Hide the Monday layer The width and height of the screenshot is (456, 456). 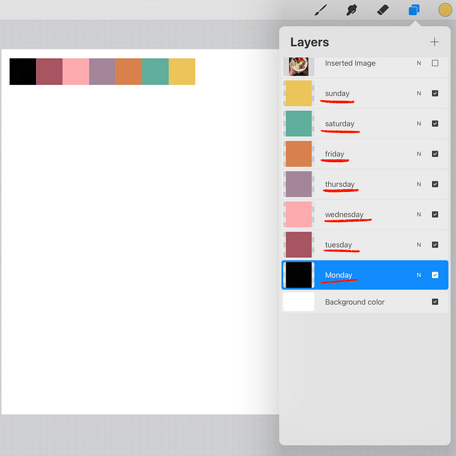coord(434,275)
